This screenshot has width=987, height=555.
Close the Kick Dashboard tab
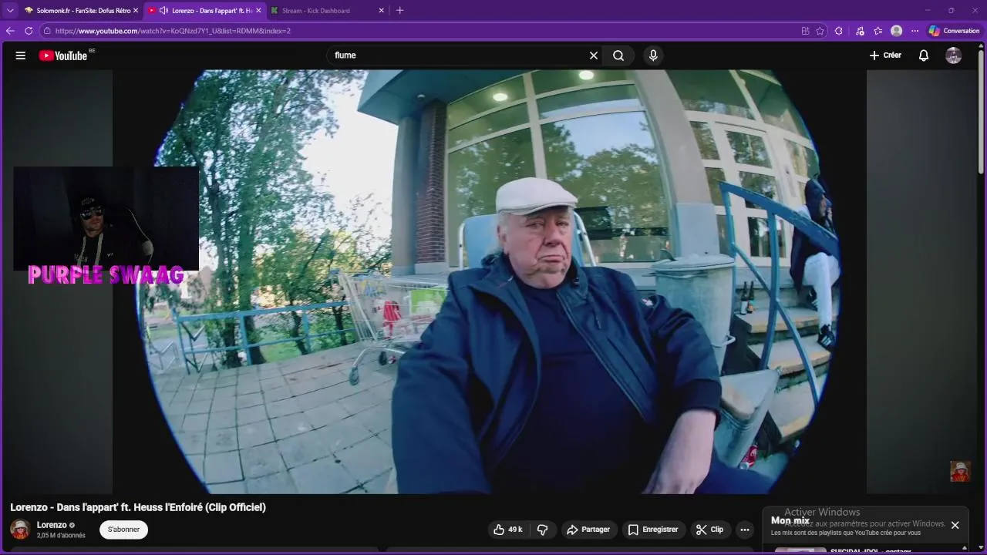(x=381, y=11)
